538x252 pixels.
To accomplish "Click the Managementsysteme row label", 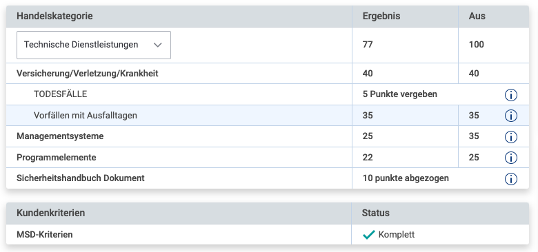I will 60,136.
